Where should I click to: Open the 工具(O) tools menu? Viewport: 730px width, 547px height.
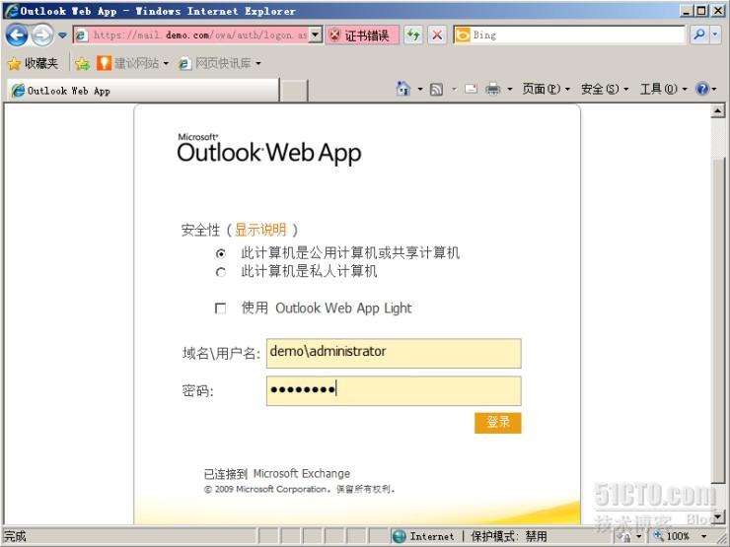click(x=663, y=89)
